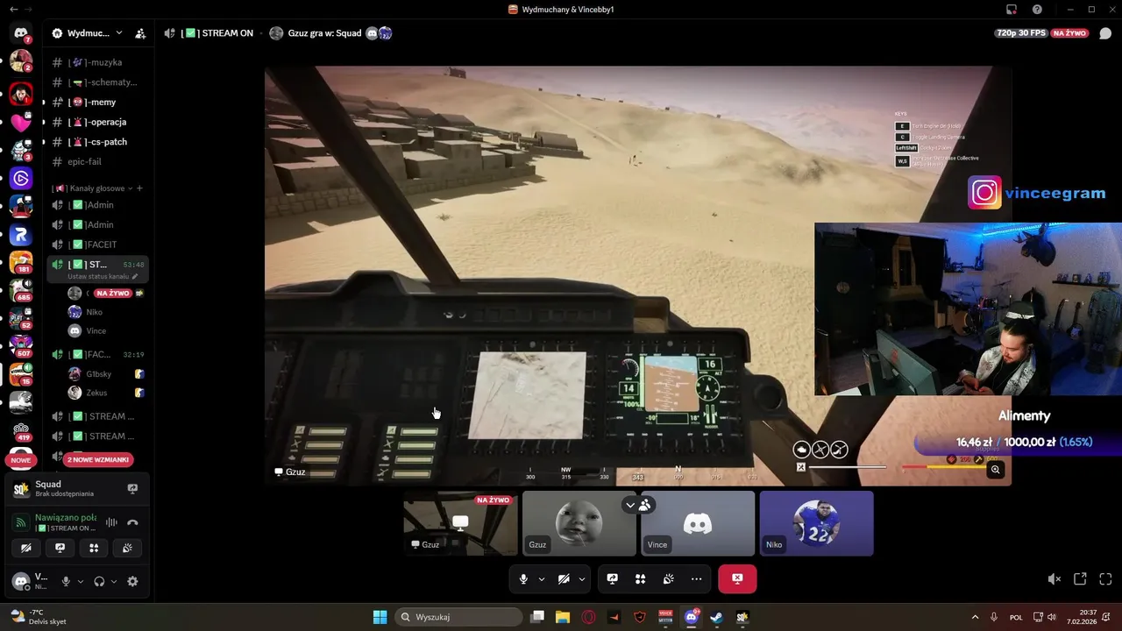
Task: Open soundboard icon in the voice panel
Action: [x=127, y=548]
